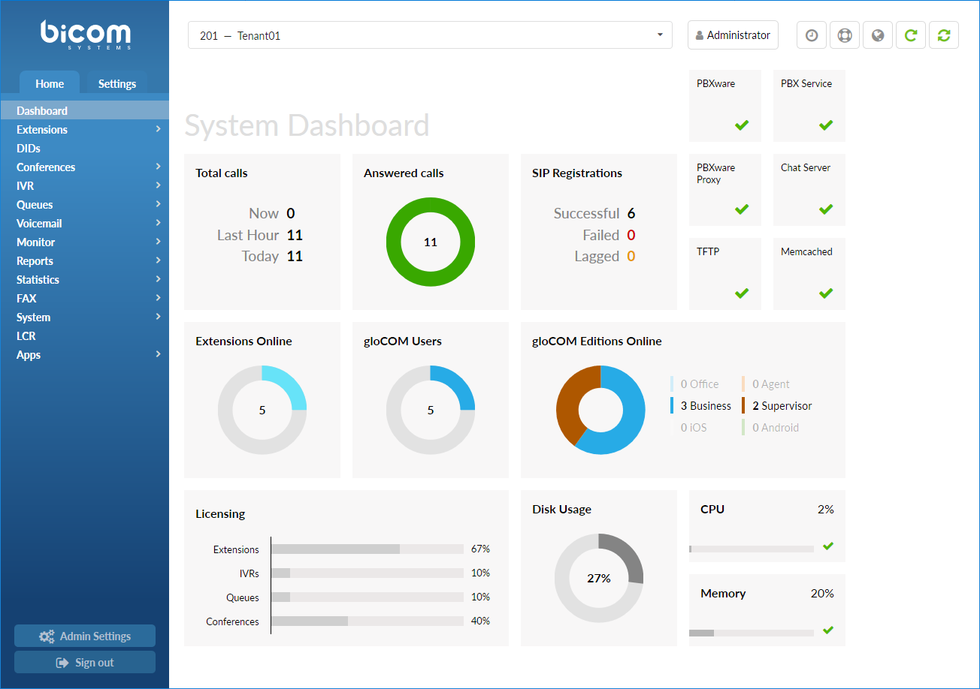Expand the Voicemail submenu arrow
This screenshot has width=980, height=689.
coord(158,223)
